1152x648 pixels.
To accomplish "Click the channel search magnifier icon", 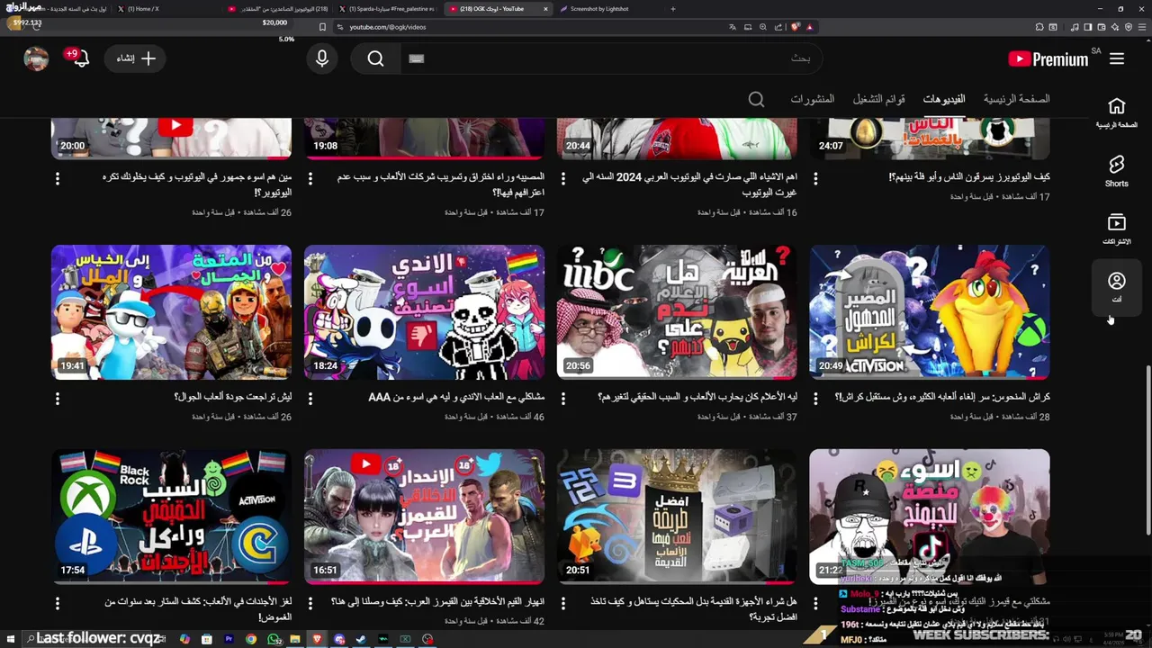I will 756,99.
